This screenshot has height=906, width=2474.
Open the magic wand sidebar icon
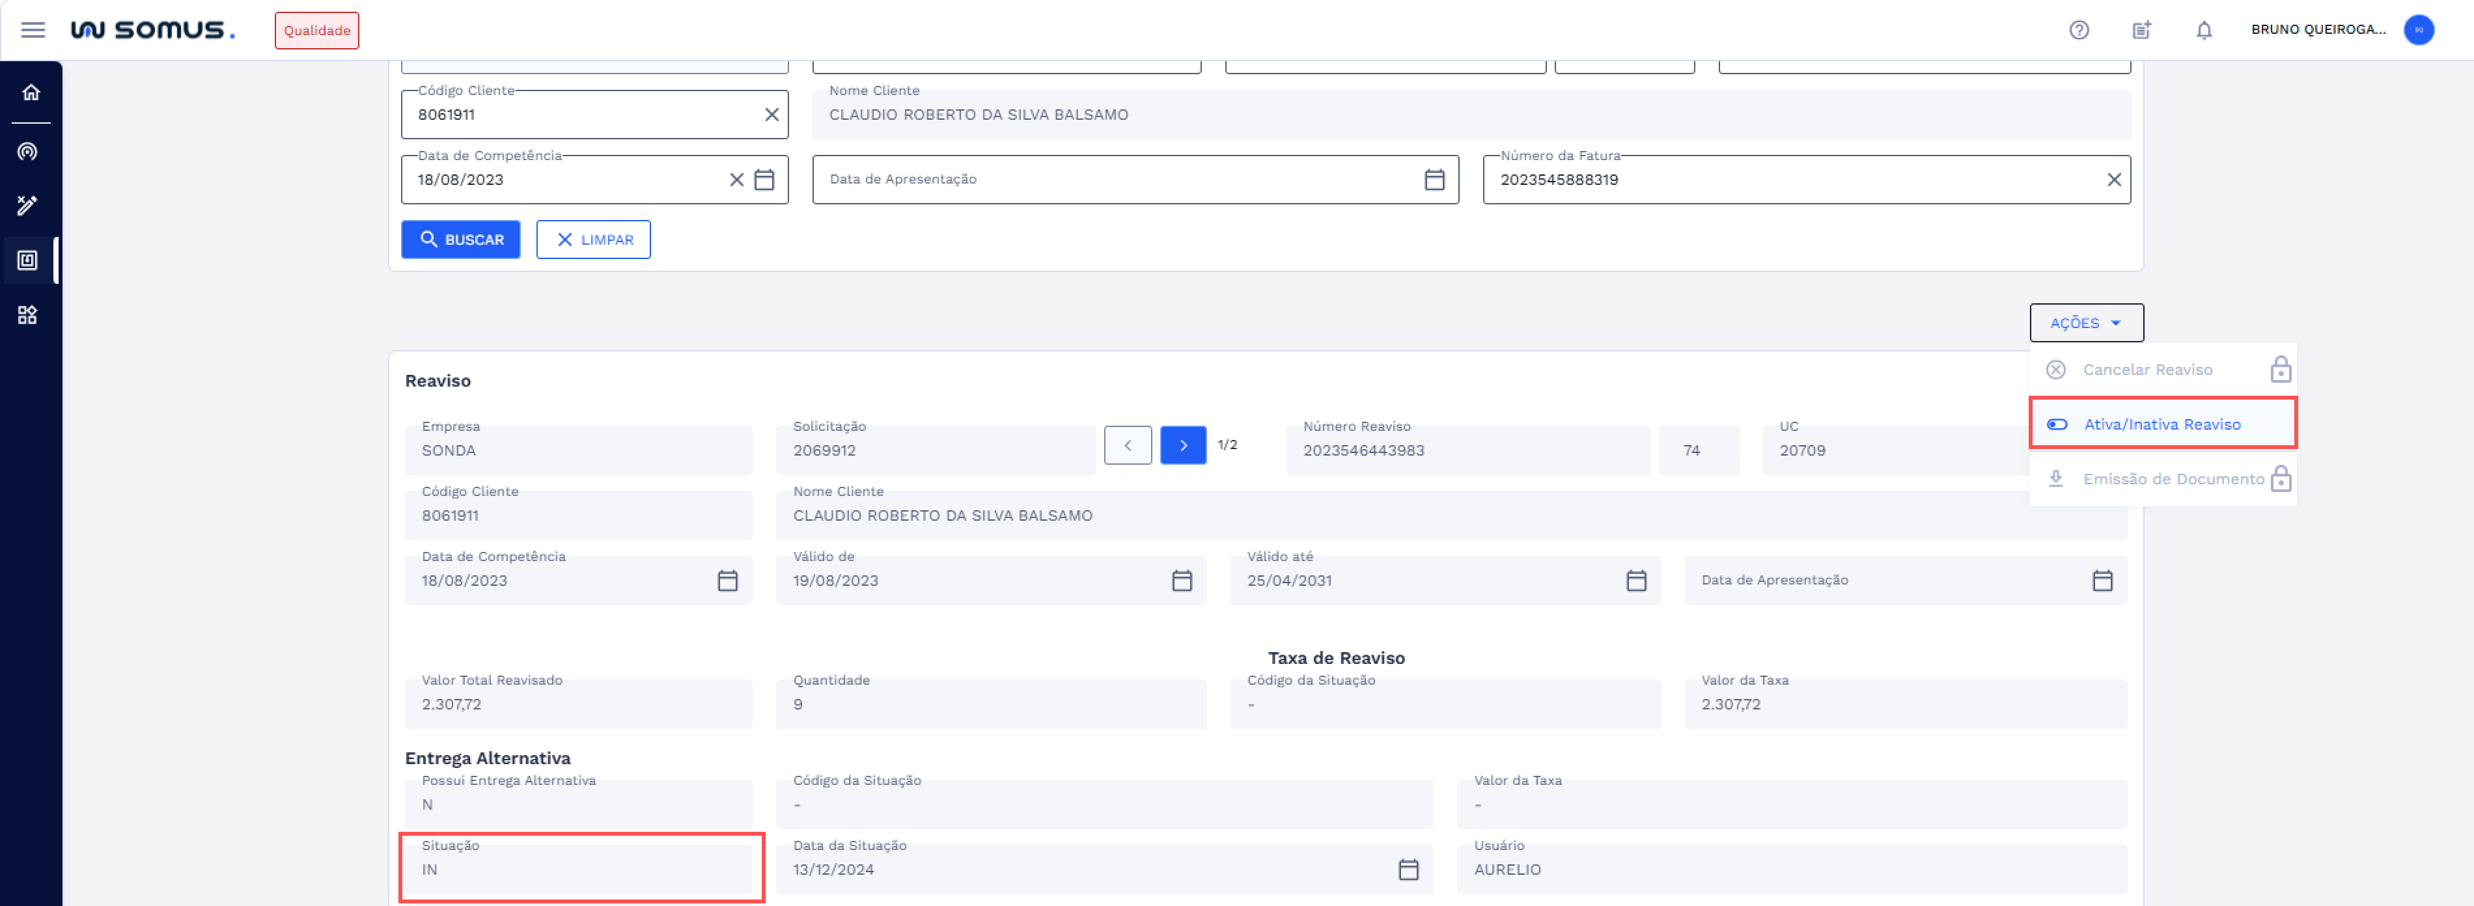coord(28,204)
